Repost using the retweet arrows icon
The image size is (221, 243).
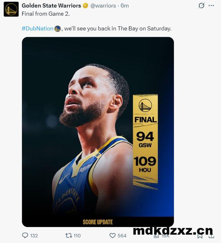click(x=69, y=236)
